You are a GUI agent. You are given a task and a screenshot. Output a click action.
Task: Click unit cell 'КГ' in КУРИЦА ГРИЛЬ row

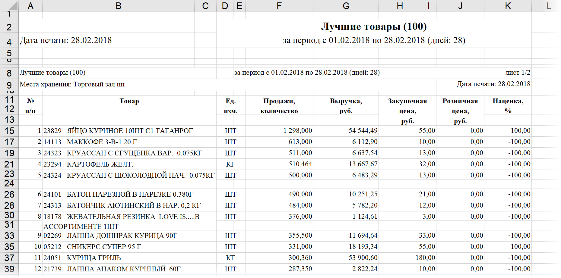click(x=231, y=258)
